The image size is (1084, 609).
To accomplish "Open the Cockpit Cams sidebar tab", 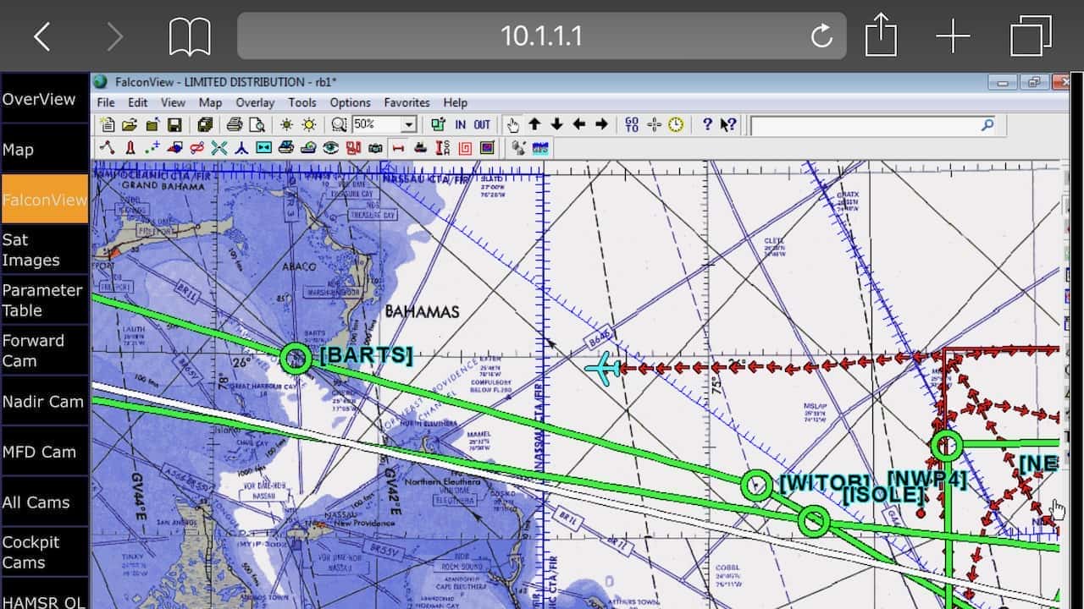I will tap(44, 551).
